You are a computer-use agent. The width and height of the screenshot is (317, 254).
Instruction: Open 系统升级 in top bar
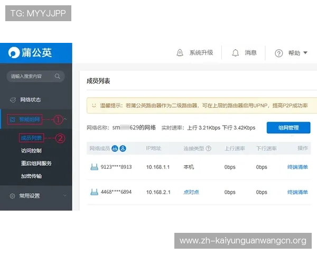[x=201, y=53]
